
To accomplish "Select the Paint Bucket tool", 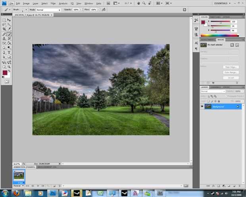I will coord(9,43).
